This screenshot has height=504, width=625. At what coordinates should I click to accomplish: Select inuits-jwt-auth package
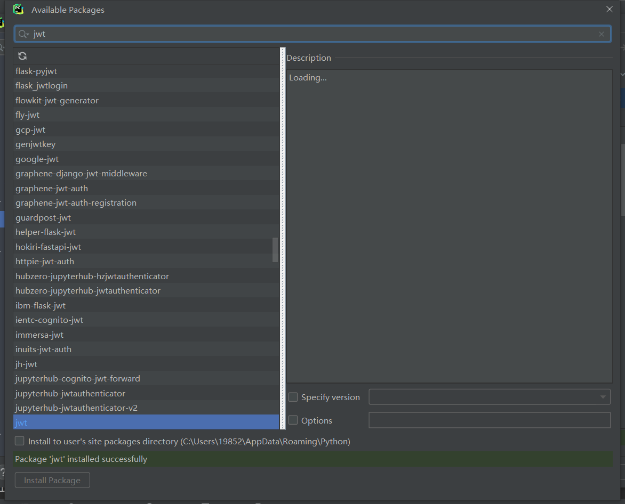(146, 349)
